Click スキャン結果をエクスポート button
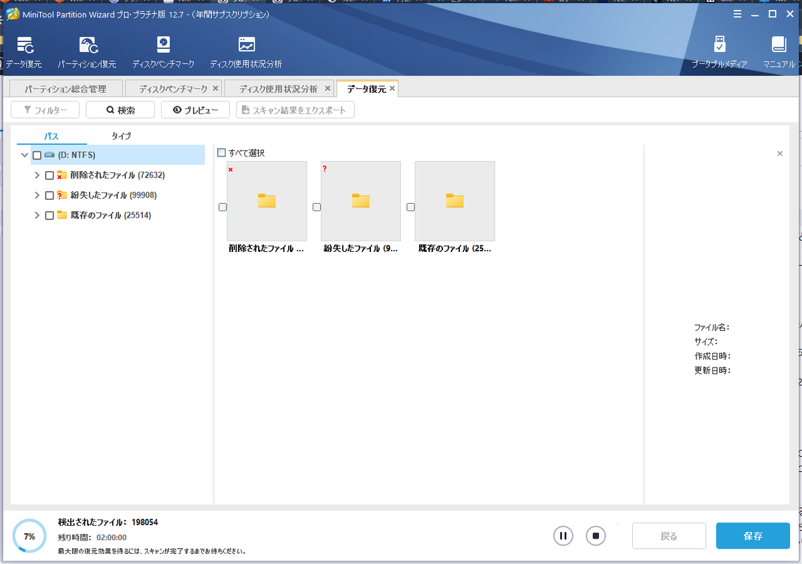The height and width of the screenshot is (564, 802). 295,110
